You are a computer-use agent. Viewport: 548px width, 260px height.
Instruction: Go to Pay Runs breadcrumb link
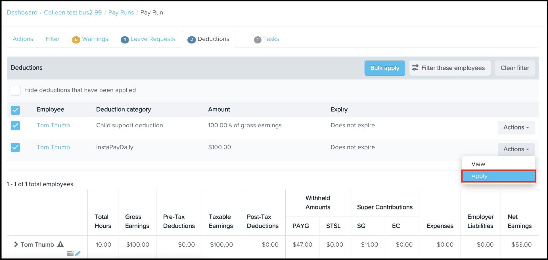point(121,13)
